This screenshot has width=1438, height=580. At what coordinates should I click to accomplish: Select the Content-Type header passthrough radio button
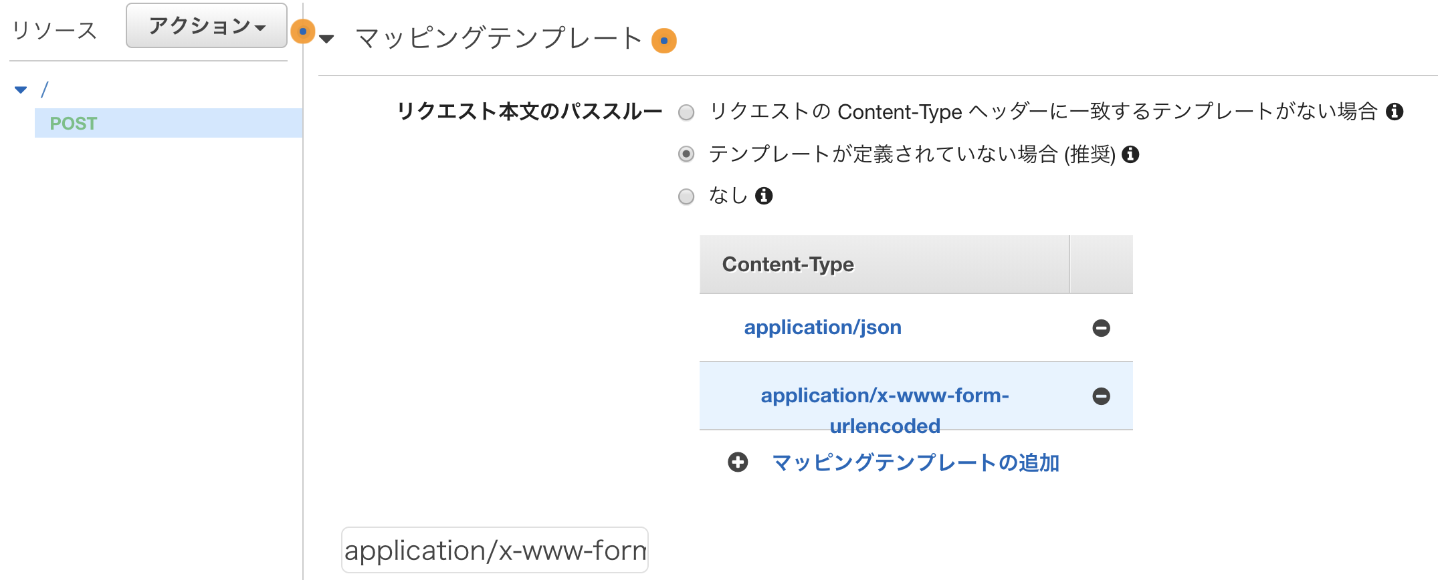(x=686, y=112)
